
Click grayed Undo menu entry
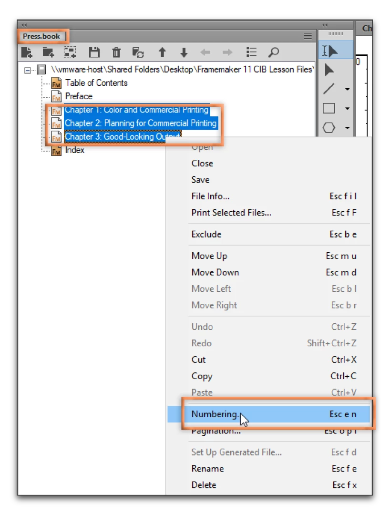click(268, 327)
